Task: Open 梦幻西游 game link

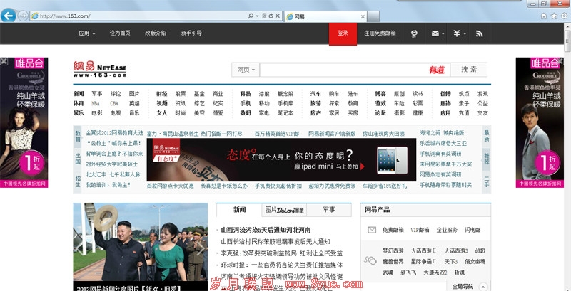Action: pyautogui.click(x=393, y=250)
